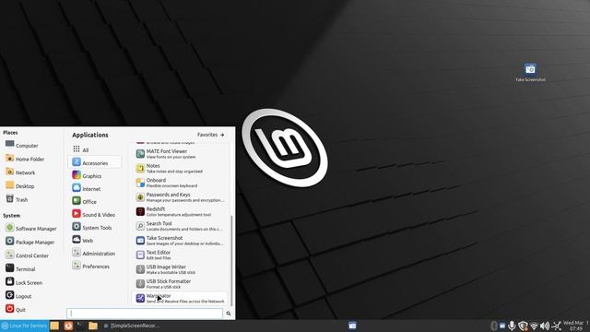Viewport: 590px width, 332px height.
Task: Launch Software Manager
Action: [30, 229]
